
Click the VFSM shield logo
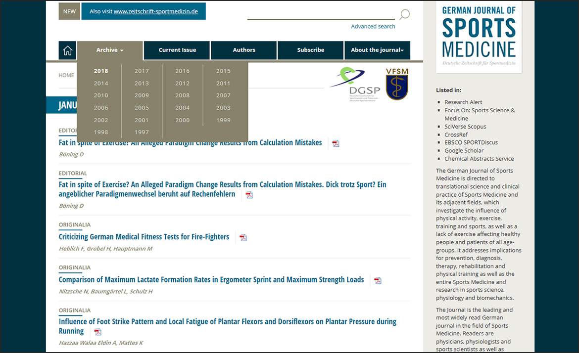(397, 84)
